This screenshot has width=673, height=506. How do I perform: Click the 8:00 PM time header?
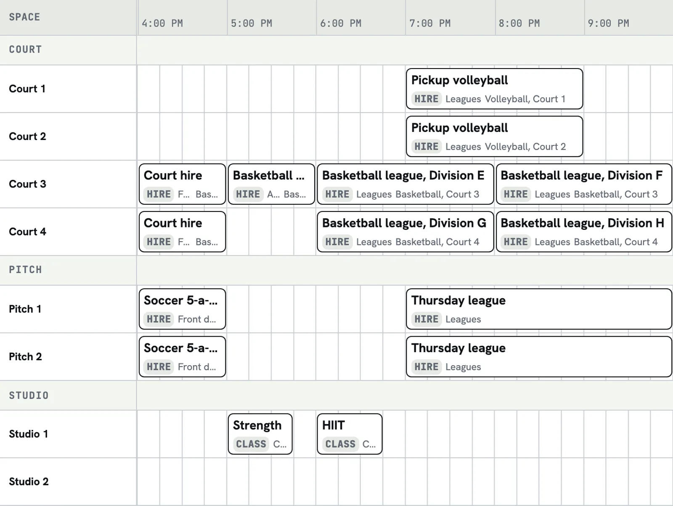[x=519, y=24]
